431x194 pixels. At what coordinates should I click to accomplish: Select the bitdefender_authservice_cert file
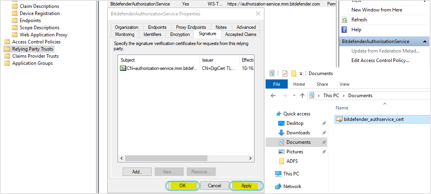[x=382, y=119]
